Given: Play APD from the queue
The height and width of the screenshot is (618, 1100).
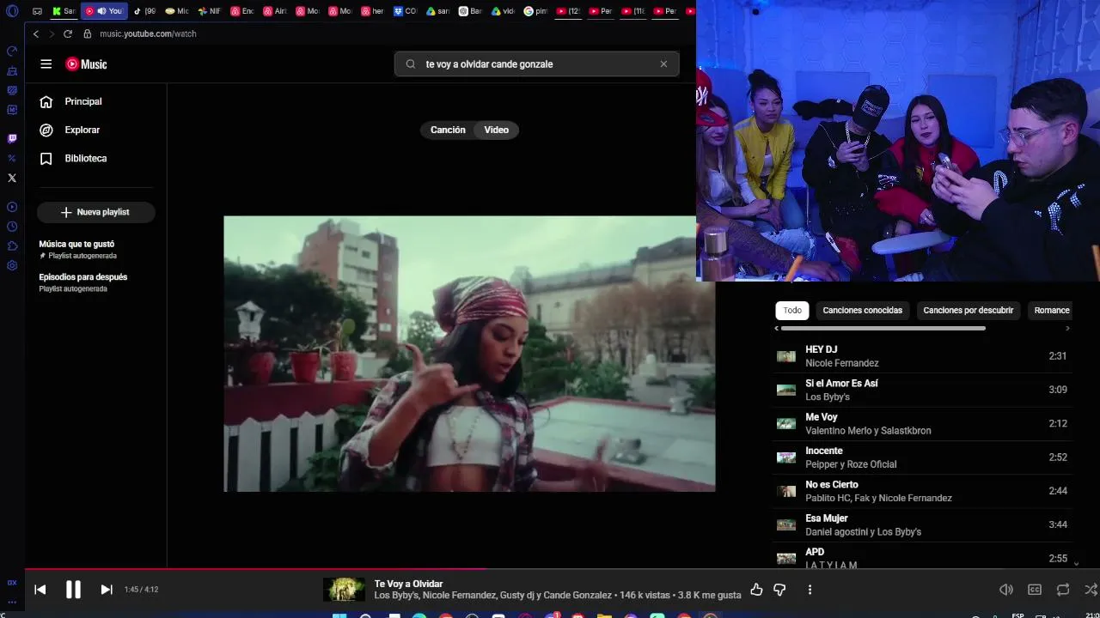Looking at the screenshot, I should (x=921, y=555).
